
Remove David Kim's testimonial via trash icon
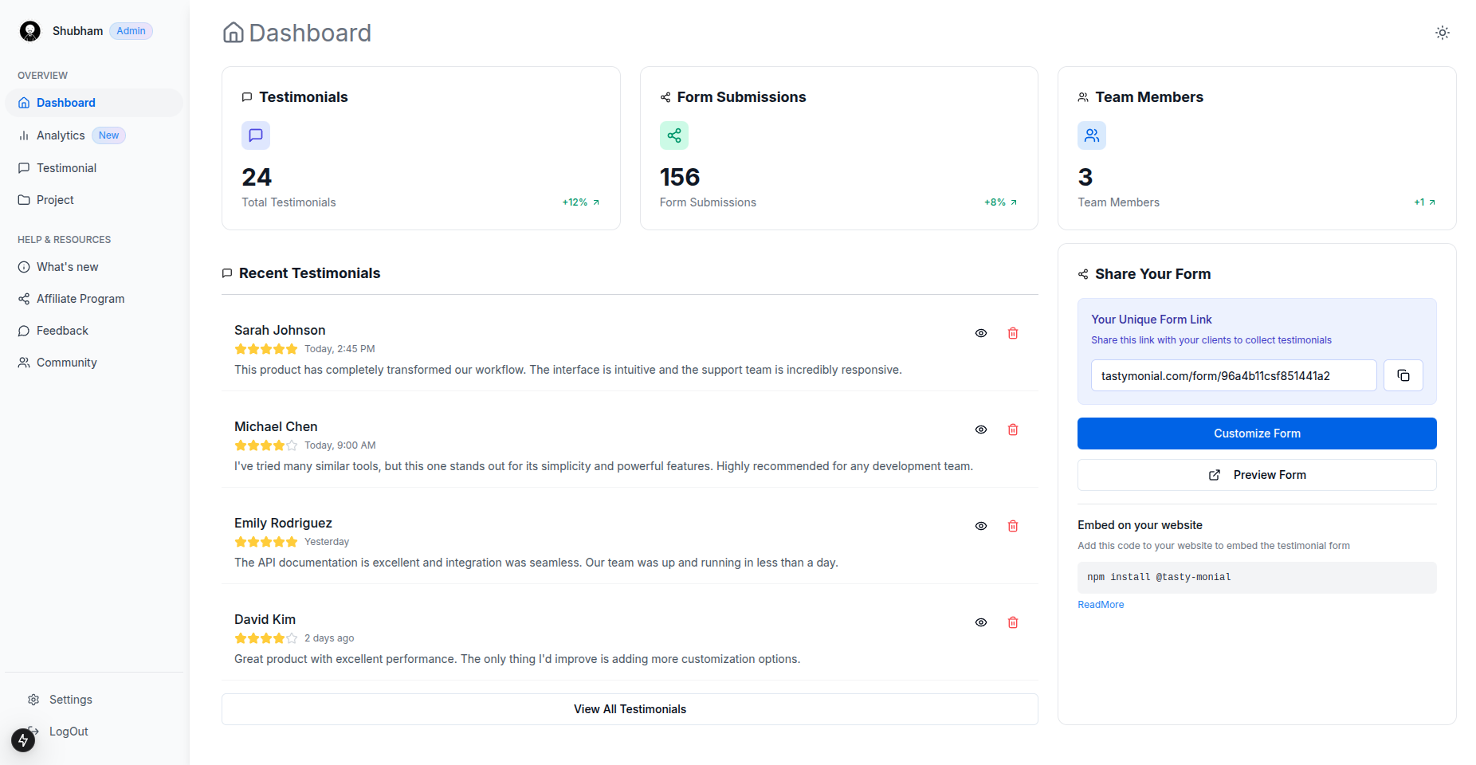click(1012, 622)
